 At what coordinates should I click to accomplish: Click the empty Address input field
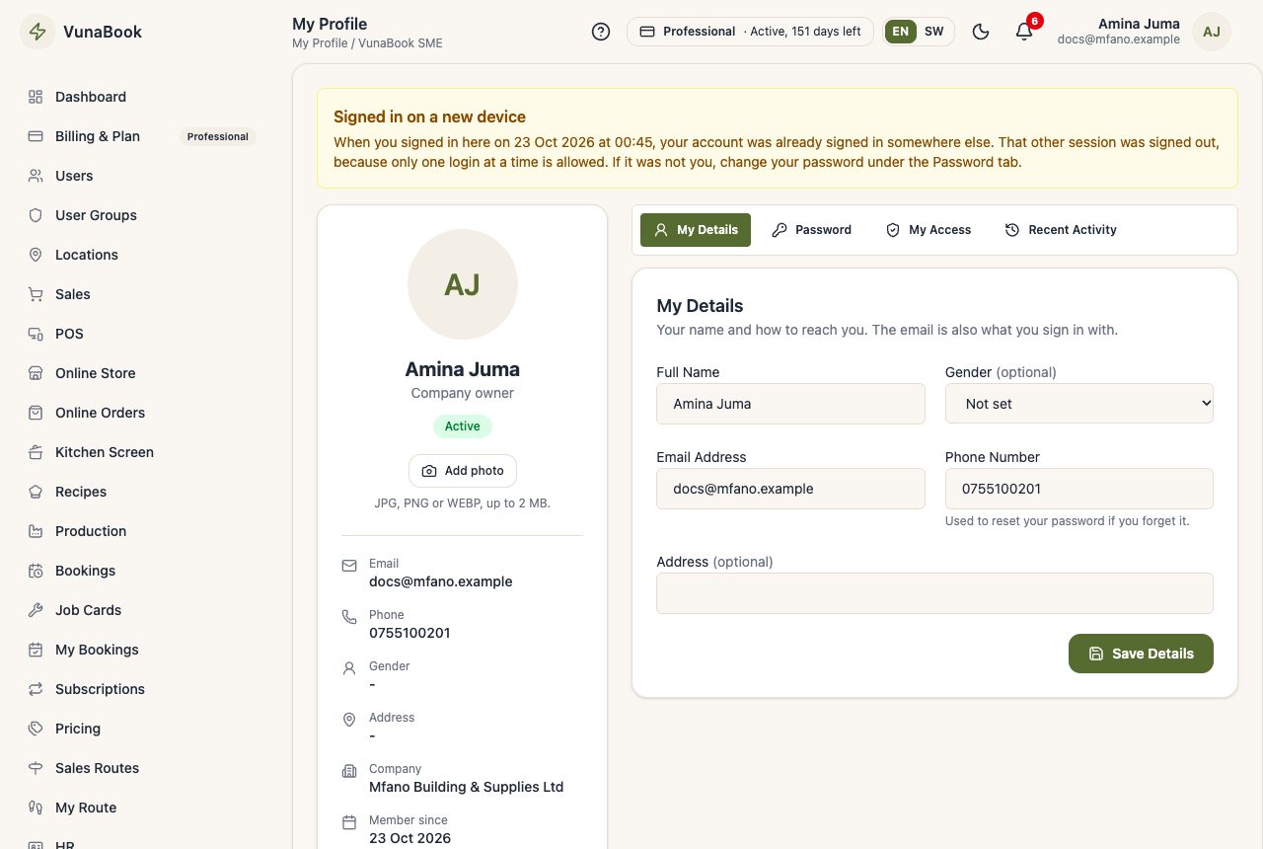point(934,593)
